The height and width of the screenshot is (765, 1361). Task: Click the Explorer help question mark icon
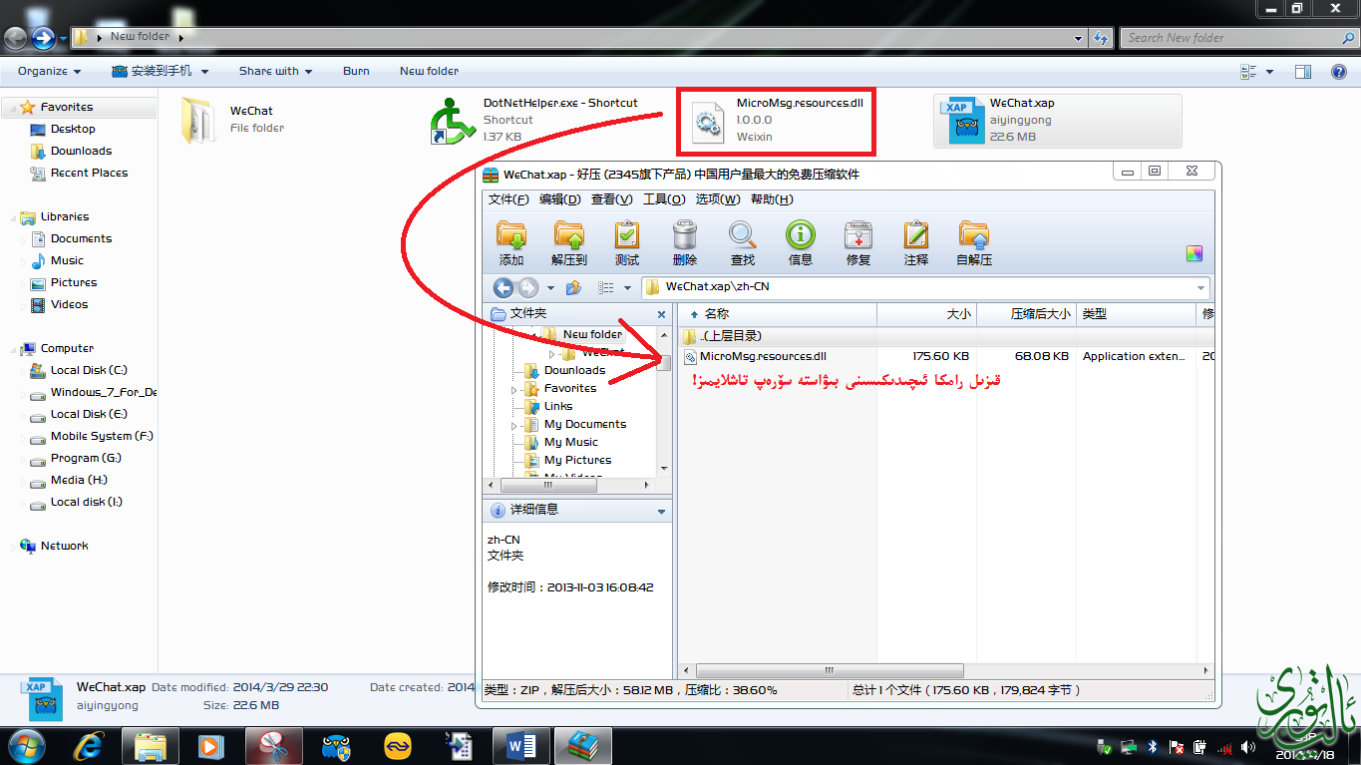[x=1339, y=71]
